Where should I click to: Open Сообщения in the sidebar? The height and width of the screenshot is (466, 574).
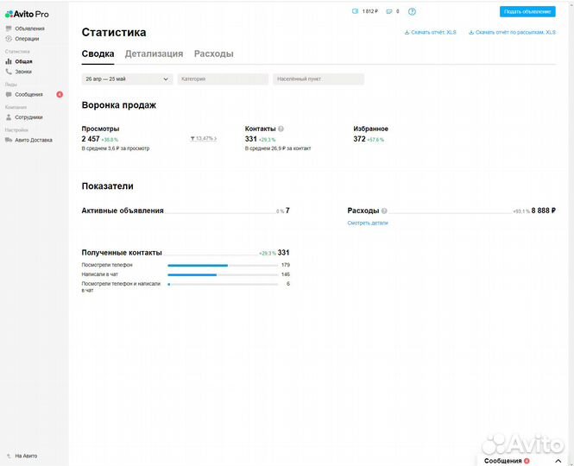[x=28, y=94]
